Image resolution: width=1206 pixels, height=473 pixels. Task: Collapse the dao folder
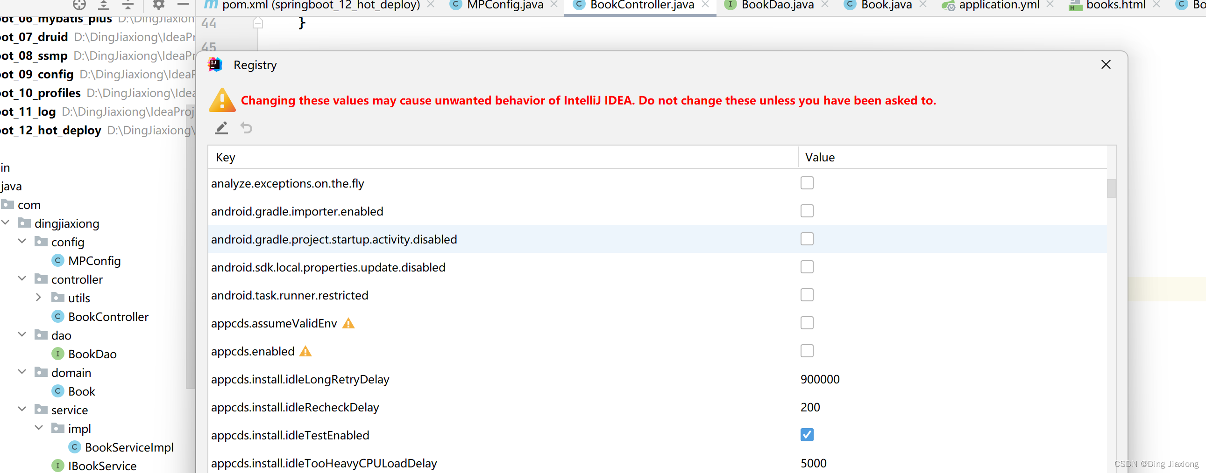click(x=22, y=335)
